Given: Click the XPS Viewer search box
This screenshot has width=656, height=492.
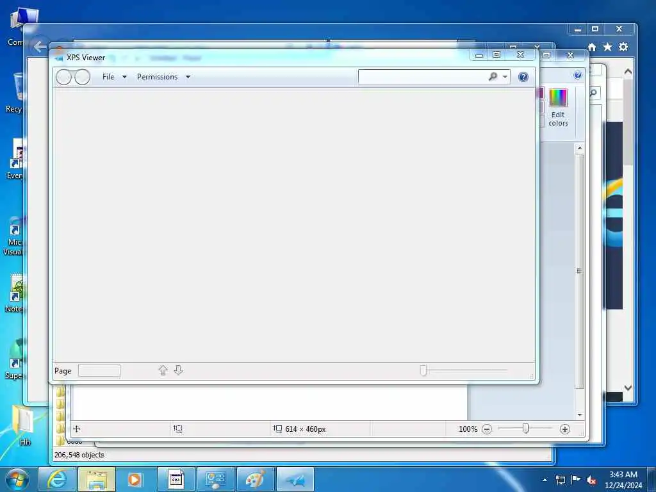Looking at the screenshot, I should pos(423,77).
